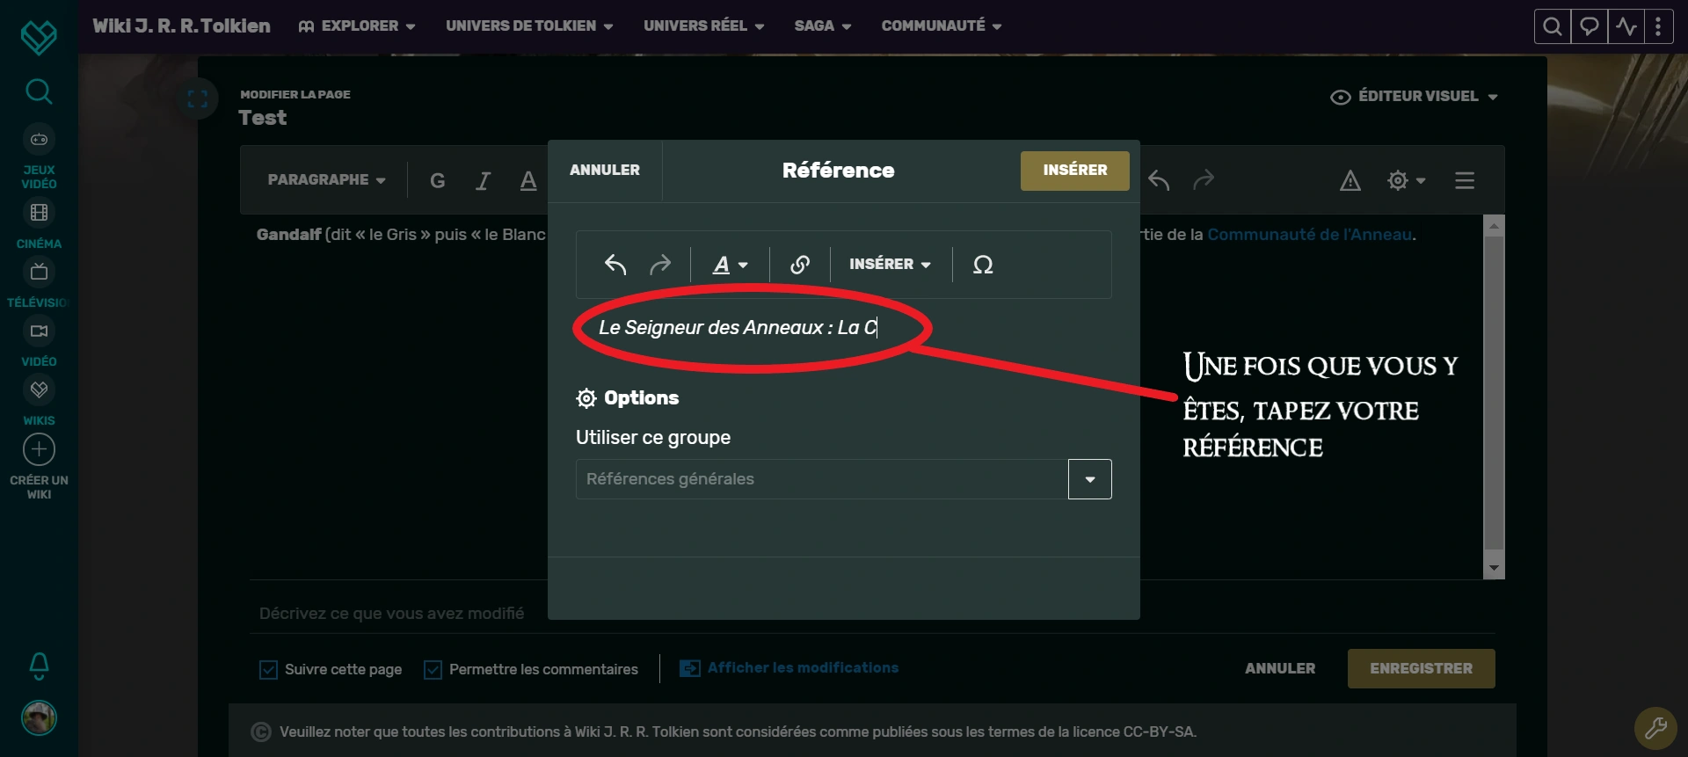Screen dimensions: 1688x757
Task: Click the Références générales group field
Action: (822, 479)
